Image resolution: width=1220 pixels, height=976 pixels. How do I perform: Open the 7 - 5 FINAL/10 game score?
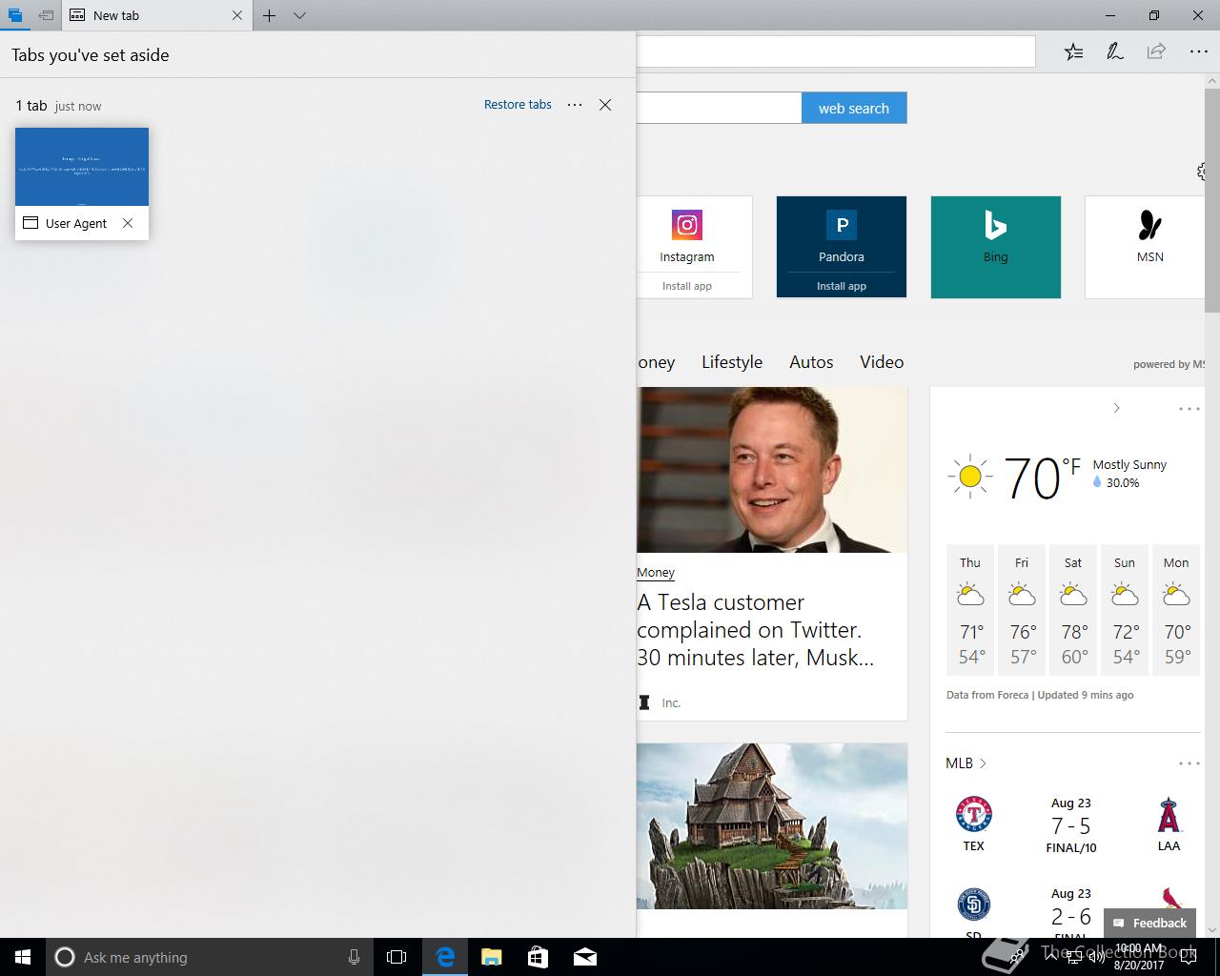click(x=1071, y=825)
